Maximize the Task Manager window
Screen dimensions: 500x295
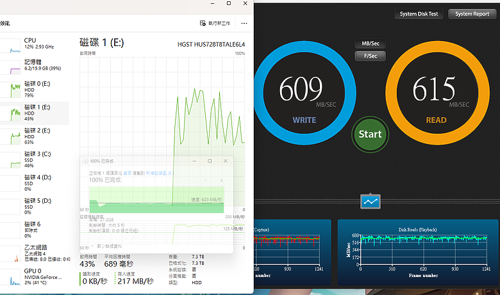click(229, 3)
